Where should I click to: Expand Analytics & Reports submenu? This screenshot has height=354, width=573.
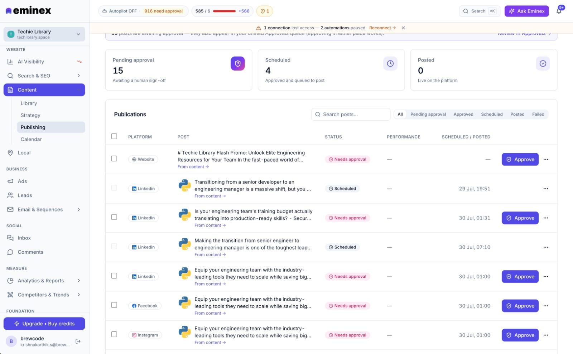pyautogui.click(x=79, y=281)
